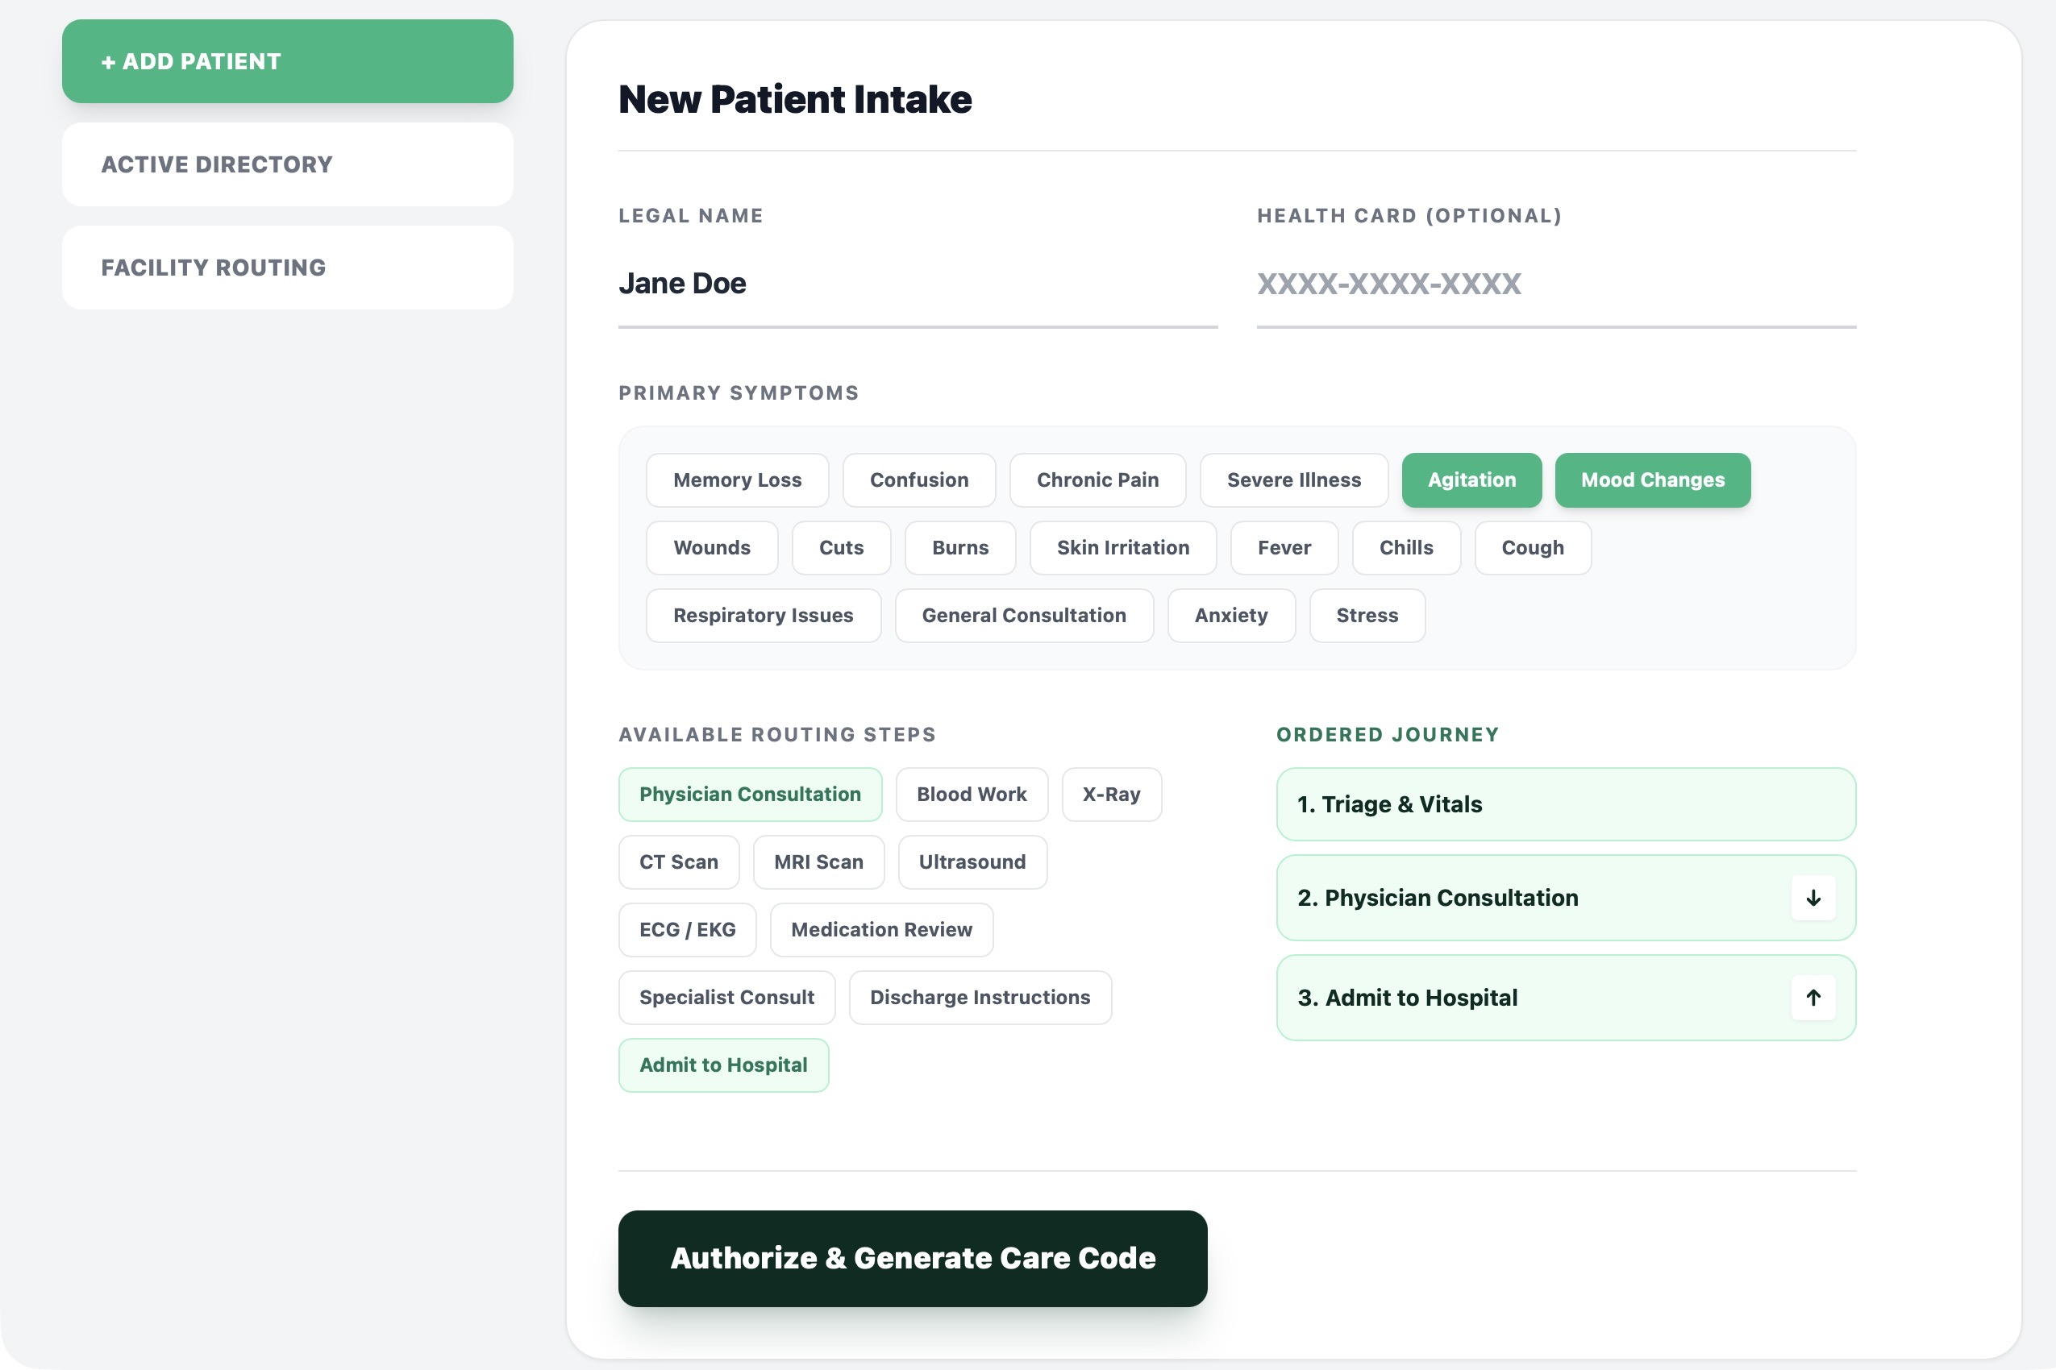Switch to the Facility Routing tab

[x=287, y=268]
